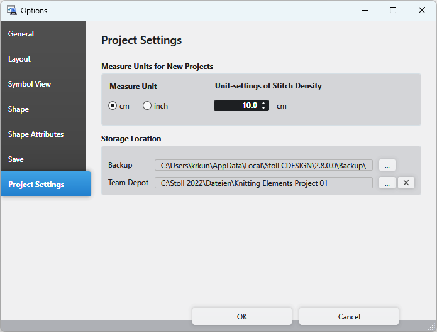Click the Team Depot path field

coord(263,183)
